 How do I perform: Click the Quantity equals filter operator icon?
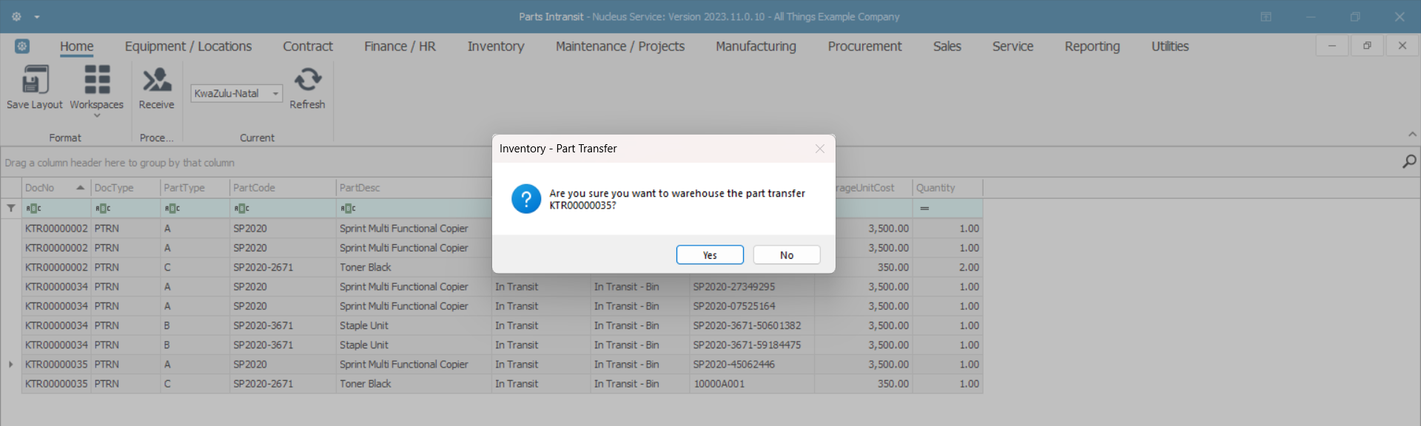coord(924,209)
